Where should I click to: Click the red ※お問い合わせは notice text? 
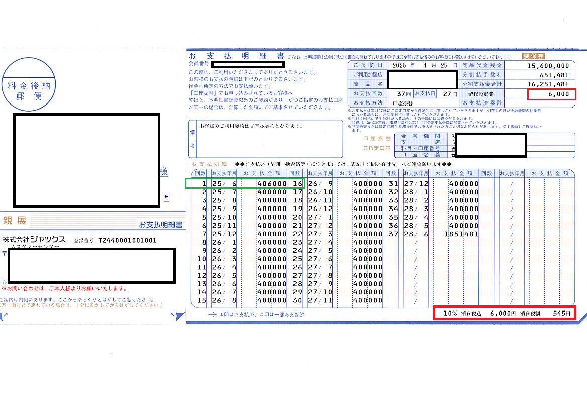[x=64, y=289]
